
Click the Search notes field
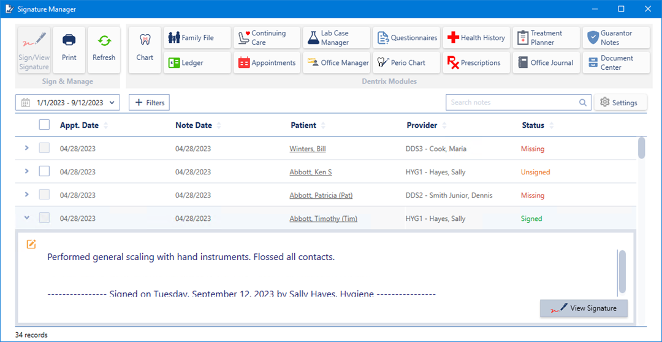514,103
